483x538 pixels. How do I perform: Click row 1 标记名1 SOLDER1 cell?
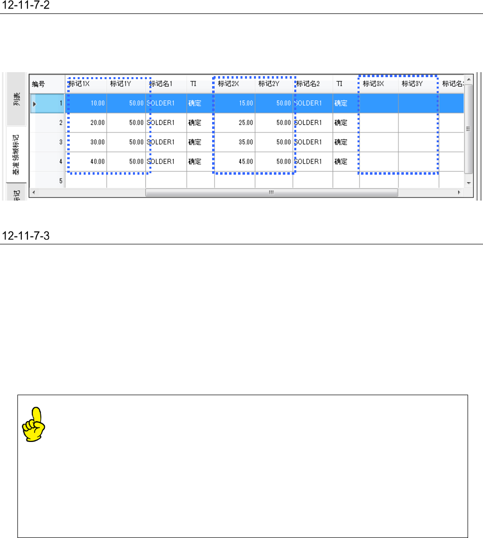tap(166, 104)
